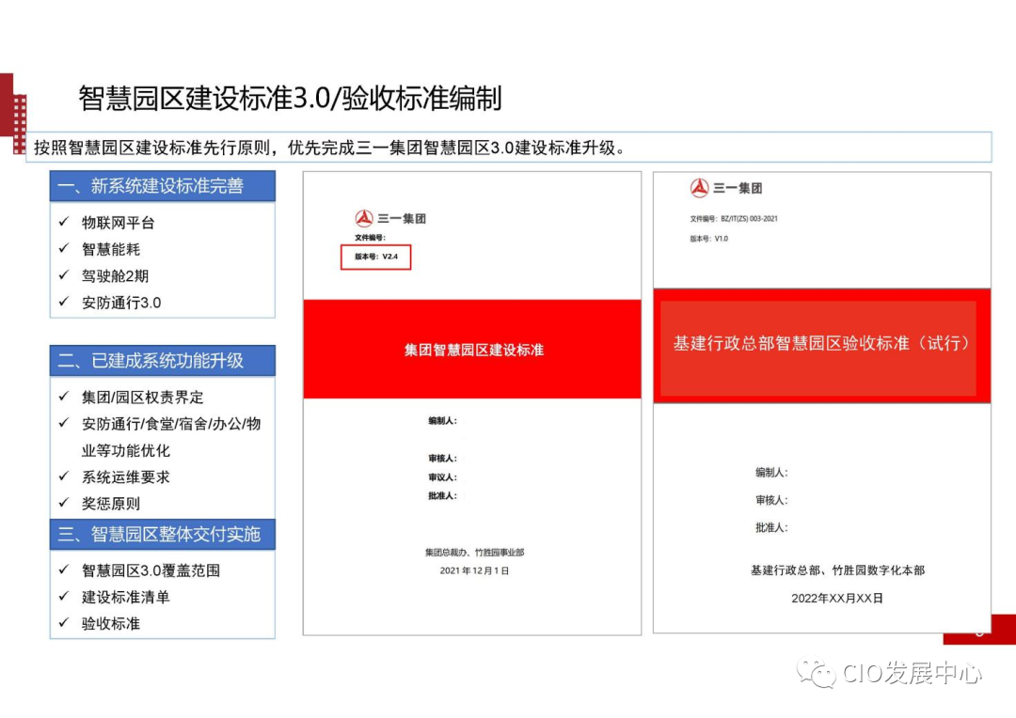Screen dimensions: 1016x718
Task: Click the 版本号 V2.4 outlined box
Action: point(375,258)
